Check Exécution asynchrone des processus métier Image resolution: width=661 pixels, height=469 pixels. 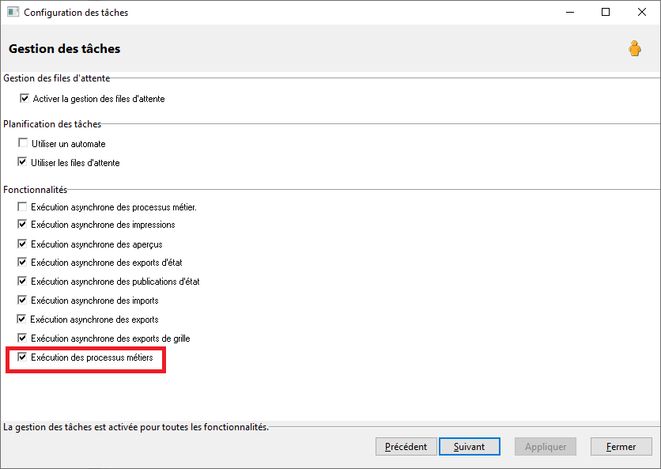pos(22,206)
